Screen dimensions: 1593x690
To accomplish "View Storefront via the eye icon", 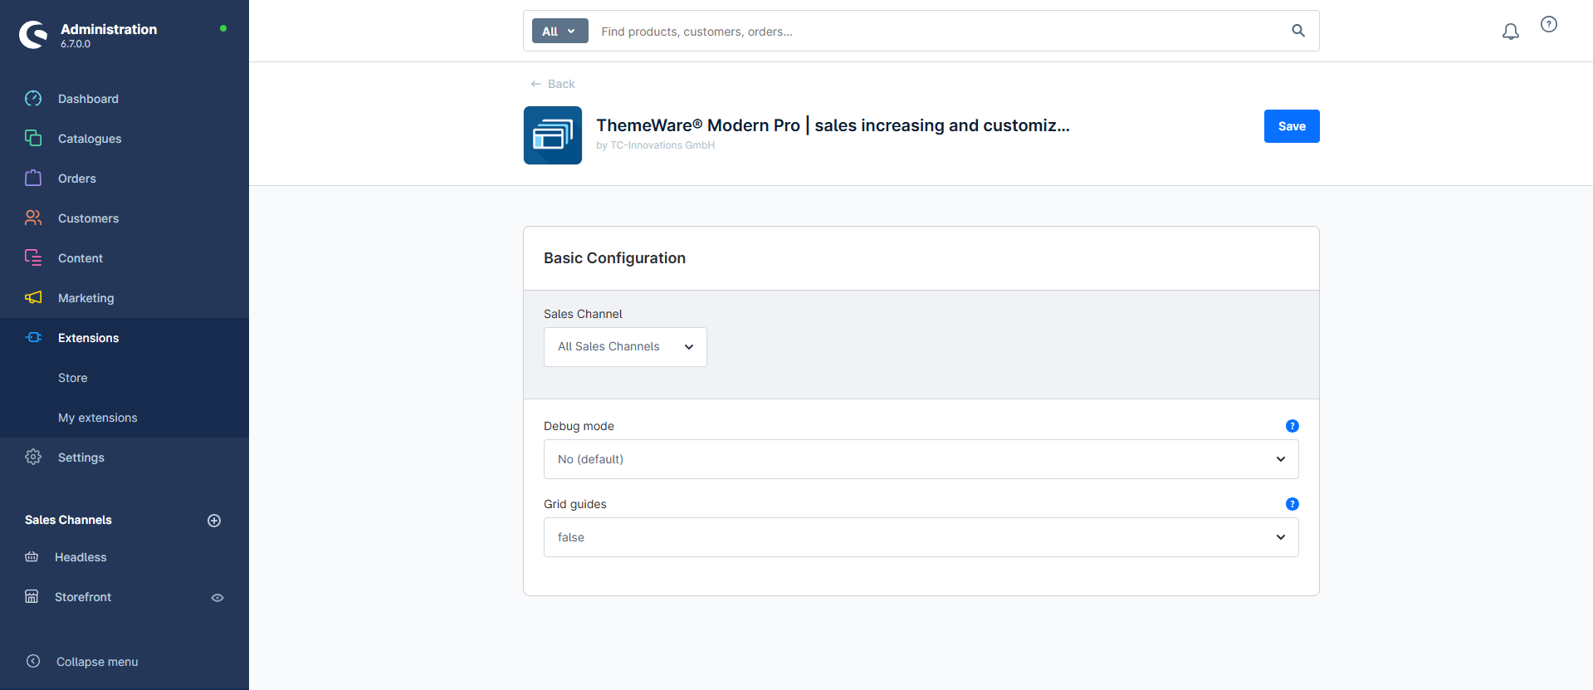I will click(217, 598).
